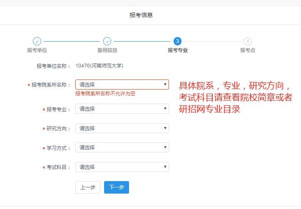Click the 研究方向 field label

pyautogui.click(x=58, y=129)
